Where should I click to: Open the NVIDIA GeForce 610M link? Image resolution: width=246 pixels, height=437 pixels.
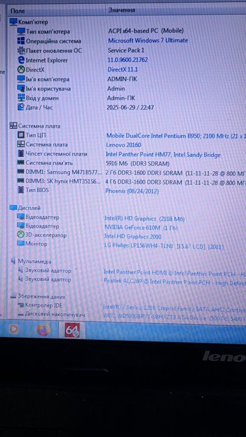point(141,228)
